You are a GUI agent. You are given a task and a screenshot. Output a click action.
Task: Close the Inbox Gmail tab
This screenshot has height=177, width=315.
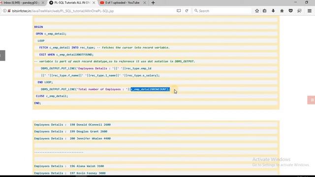pyautogui.click(x=43, y=3)
